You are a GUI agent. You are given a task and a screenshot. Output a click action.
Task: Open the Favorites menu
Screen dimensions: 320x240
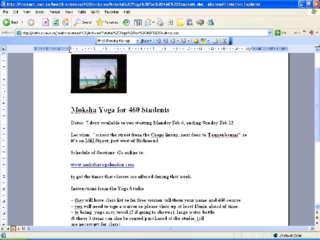[112, 12]
